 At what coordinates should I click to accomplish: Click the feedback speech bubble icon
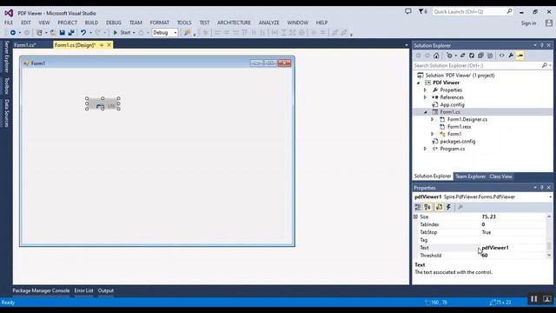tap(408, 11)
